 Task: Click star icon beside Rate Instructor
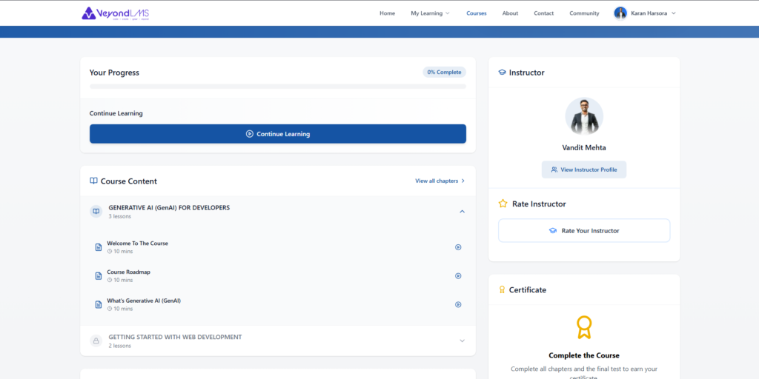pos(503,204)
